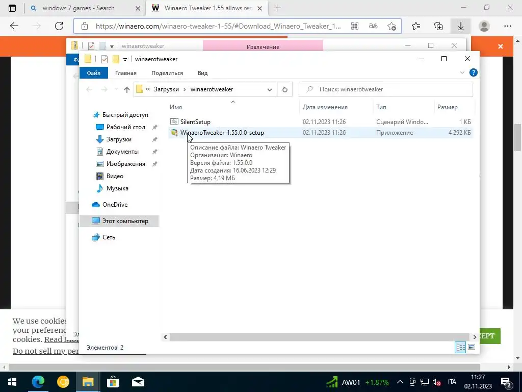
Task: Open Музыка in navigation pane
Action: (117, 188)
